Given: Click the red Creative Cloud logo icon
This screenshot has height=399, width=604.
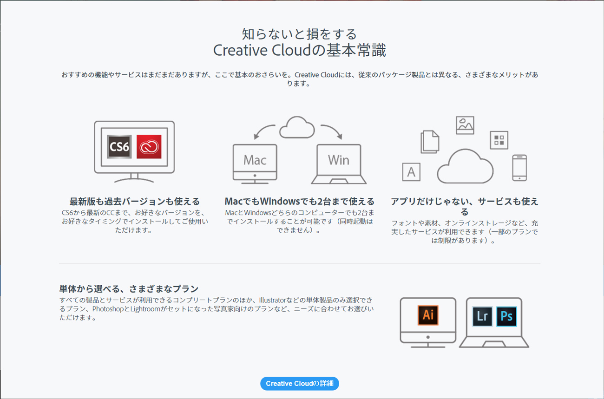Looking at the screenshot, I should click(149, 147).
